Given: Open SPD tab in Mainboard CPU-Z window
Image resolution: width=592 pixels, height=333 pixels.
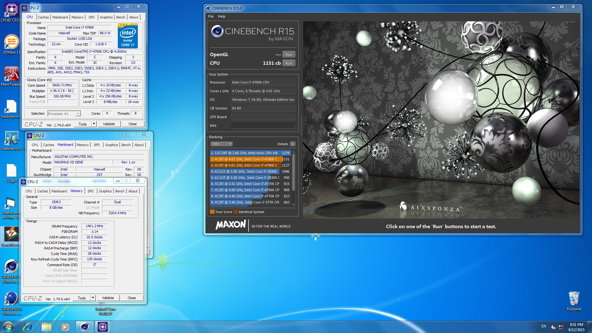Looking at the screenshot, I should point(97,145).
